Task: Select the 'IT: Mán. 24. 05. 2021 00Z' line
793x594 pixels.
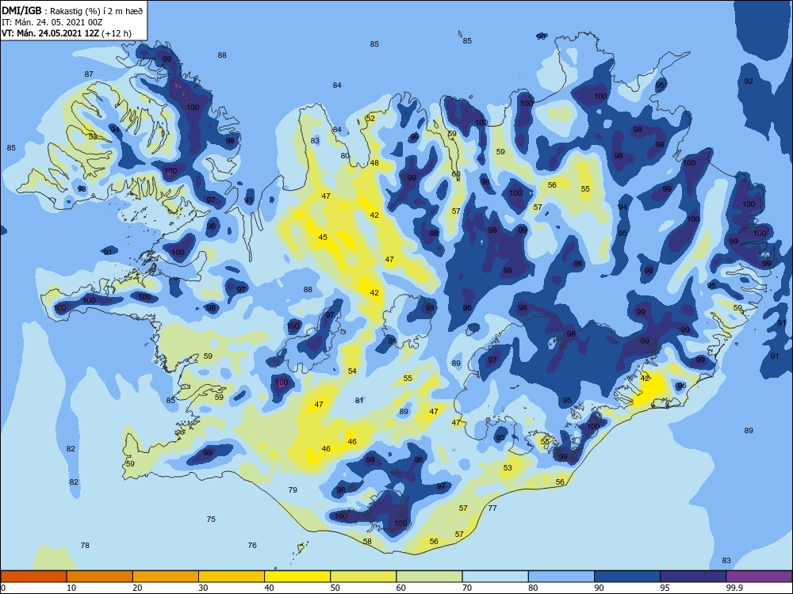Action: tap(52, 22)
